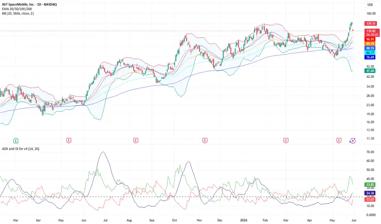The height and width of the screenshot is (224, 381).
Task: Click the Jul label on time axis
Action: [x=105, y=220]
